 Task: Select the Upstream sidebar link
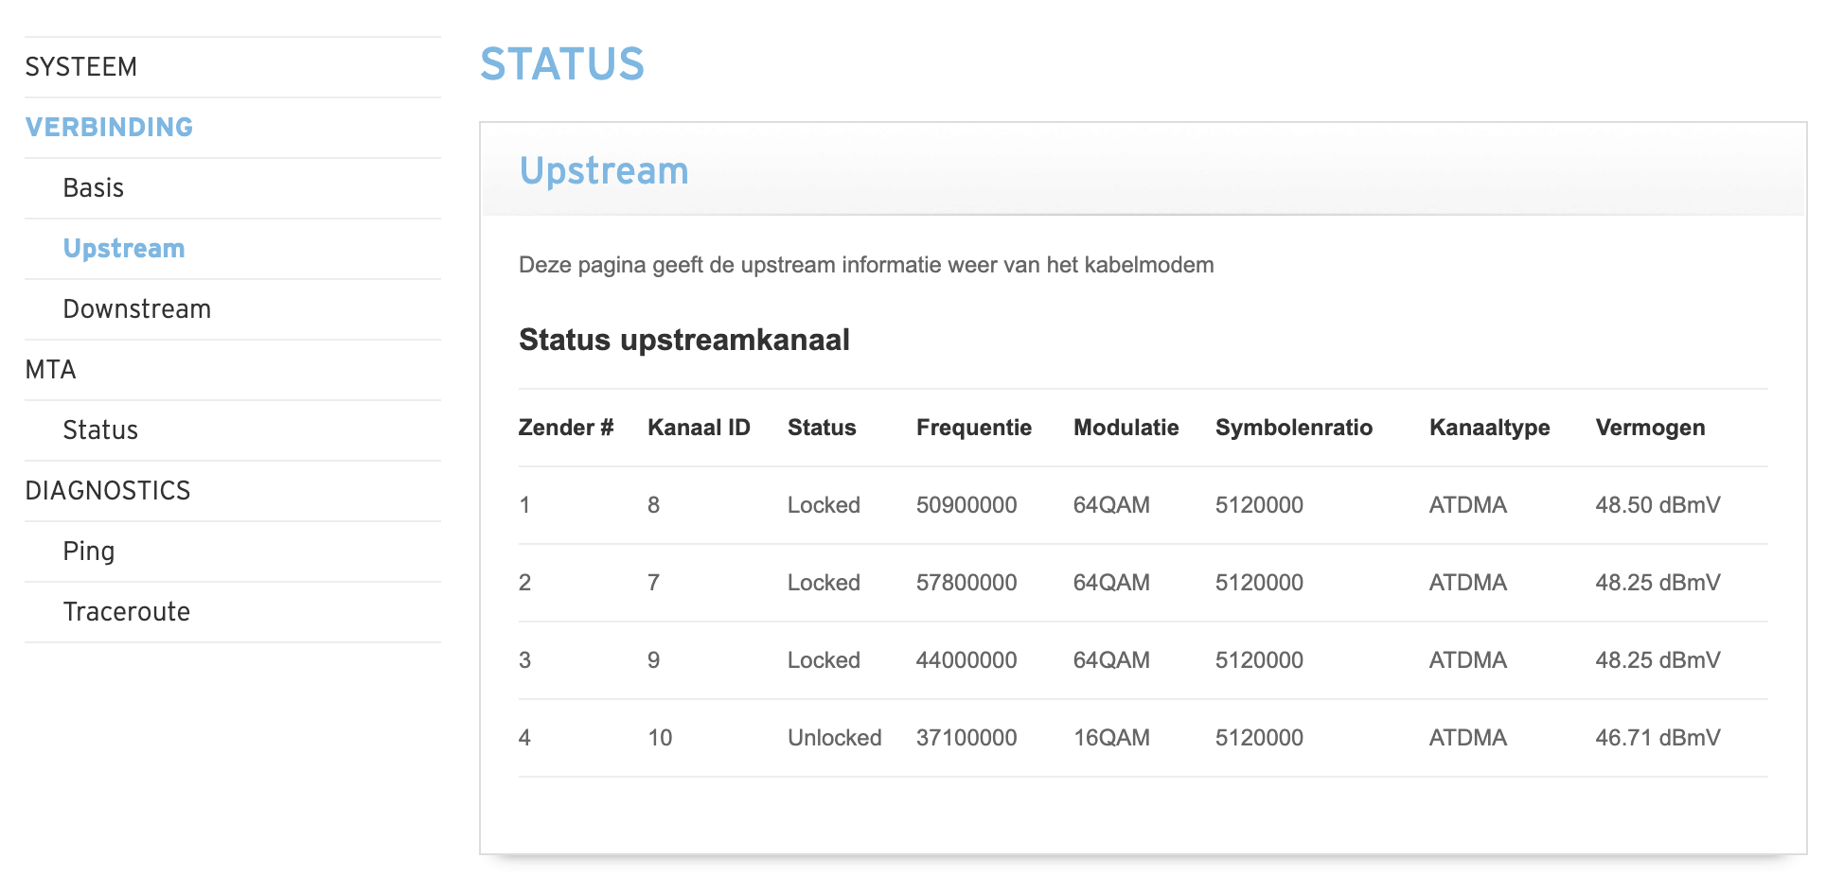pyautogui.click(x=124, y=249)
